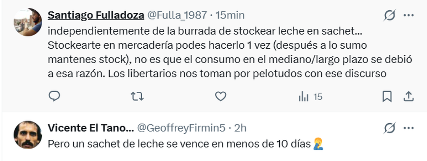Click the @GeoffreyFirmin5 handle
Image resolution: width=427 pixels, height=161 pixels.
[x=181, y=128]
